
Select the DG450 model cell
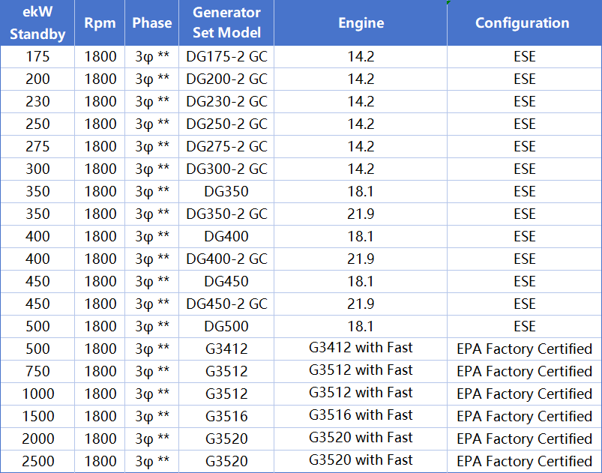(226, 281)
